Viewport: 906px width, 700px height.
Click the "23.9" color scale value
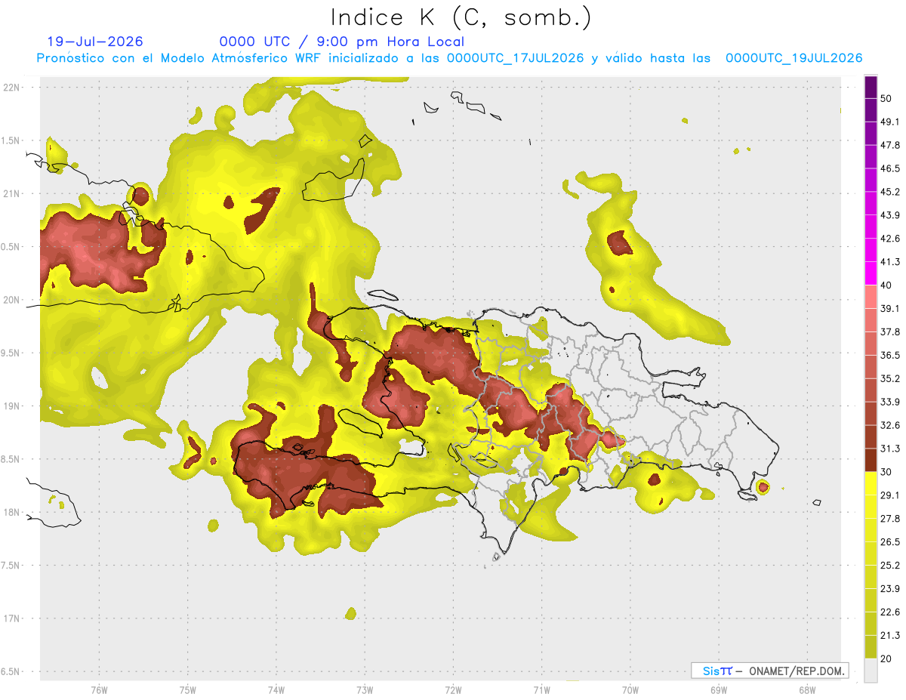click(x=890, y=589)
